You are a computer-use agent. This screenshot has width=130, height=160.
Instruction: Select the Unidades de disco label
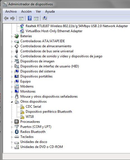pos(34,142)
